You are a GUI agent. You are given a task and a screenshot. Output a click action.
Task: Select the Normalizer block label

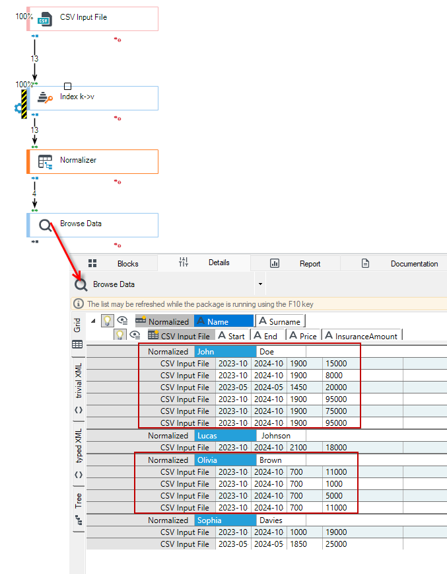coord(78,160)
